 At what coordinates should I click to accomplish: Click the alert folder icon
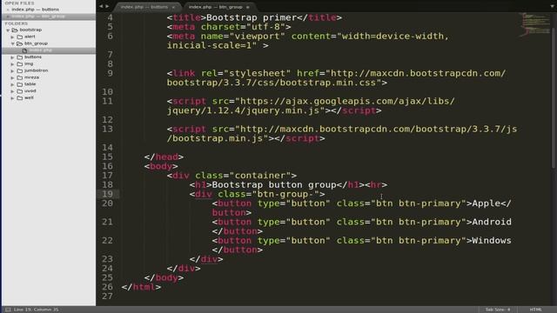[20, 37]
